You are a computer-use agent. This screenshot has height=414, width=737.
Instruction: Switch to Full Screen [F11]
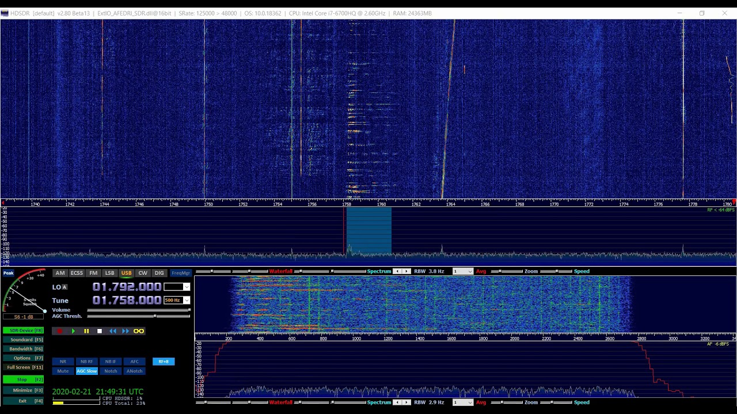[23, 367]
